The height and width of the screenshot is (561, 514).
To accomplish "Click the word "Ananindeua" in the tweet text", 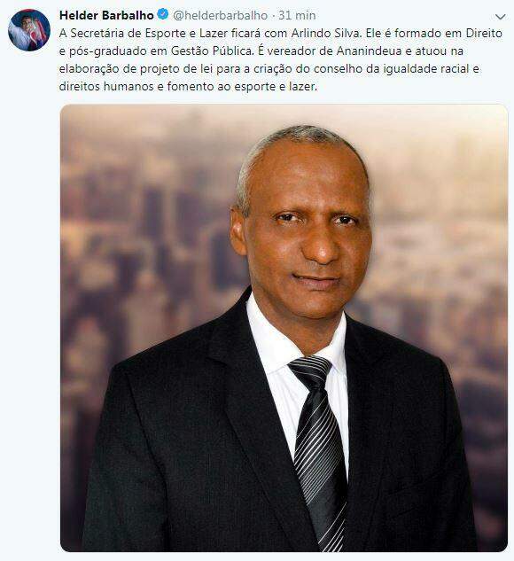I will coord(370,51).
